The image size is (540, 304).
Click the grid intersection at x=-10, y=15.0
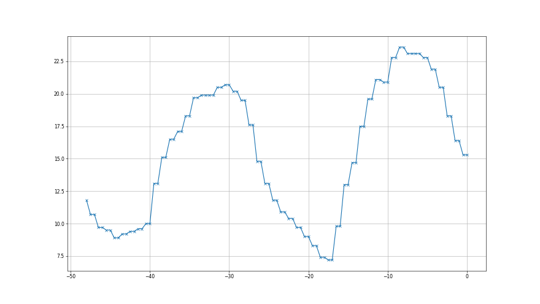pyautogui.click(x=387, y=158)
